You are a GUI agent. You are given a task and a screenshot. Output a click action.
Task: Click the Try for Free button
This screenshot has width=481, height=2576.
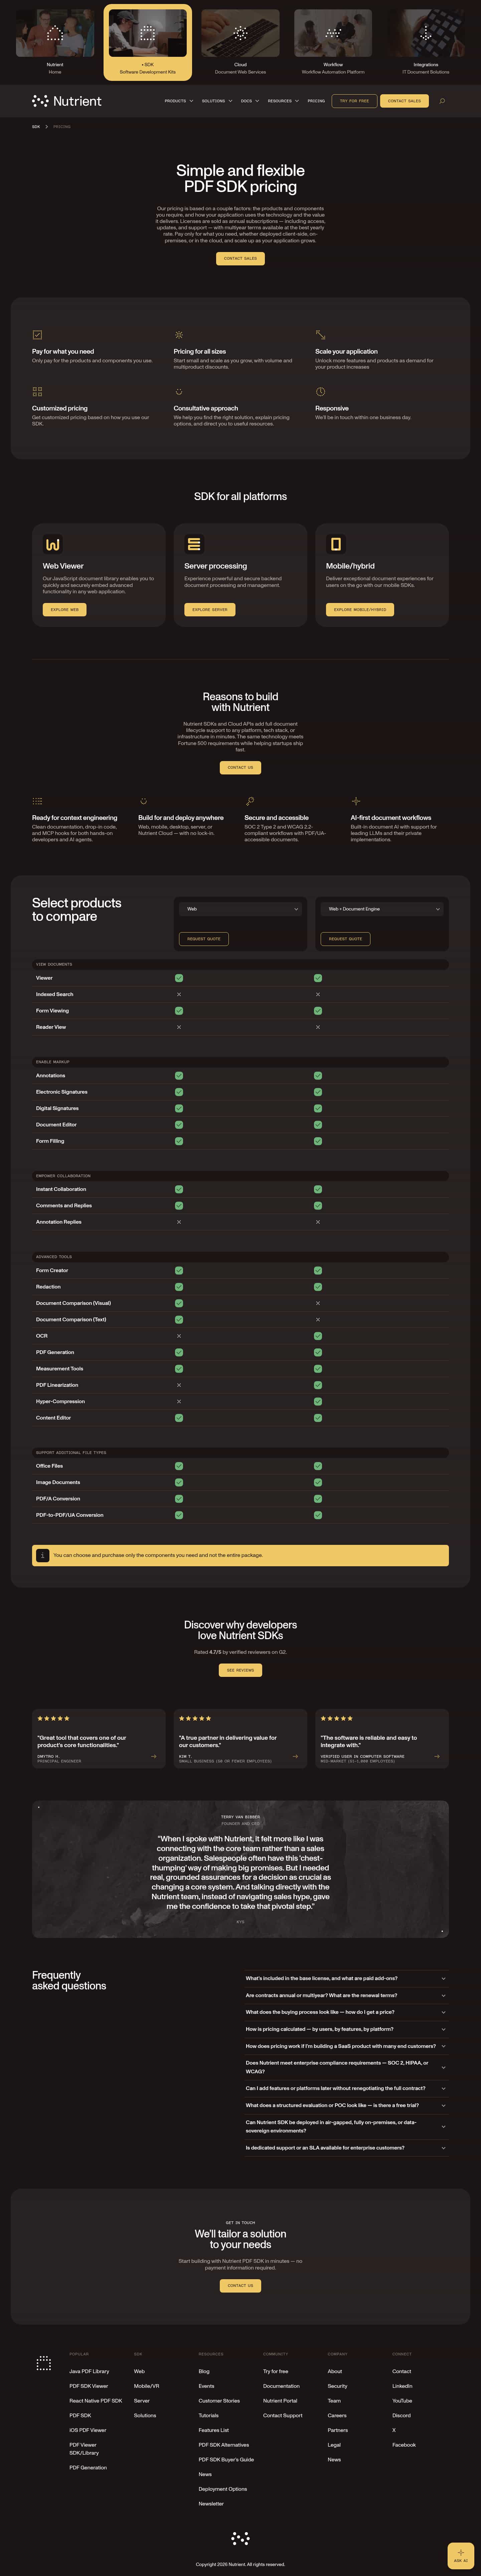(x=354, y=101)
